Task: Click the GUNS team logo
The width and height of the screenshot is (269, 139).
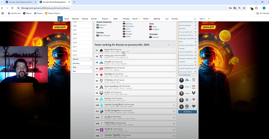Action: (102, 93)
